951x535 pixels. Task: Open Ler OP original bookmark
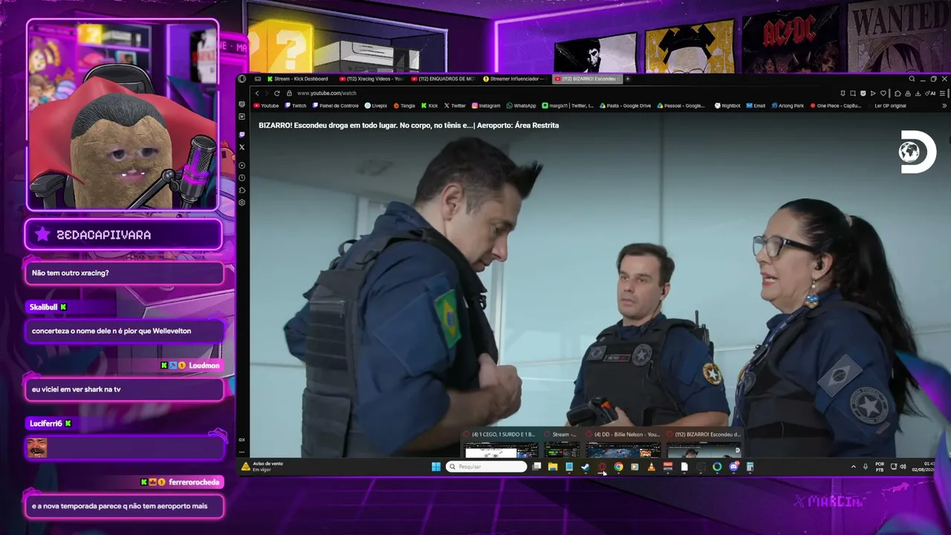[x=890, y=106]
